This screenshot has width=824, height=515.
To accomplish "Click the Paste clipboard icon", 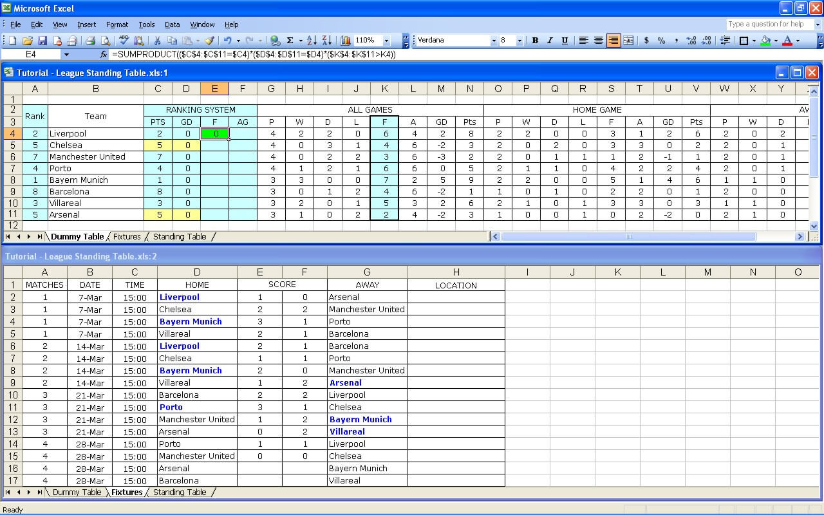I will pyautogui.click(x=187, y=41).
